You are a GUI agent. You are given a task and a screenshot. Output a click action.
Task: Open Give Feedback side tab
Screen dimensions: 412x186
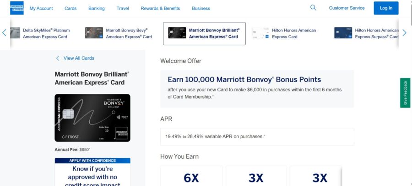coord(405,93)
